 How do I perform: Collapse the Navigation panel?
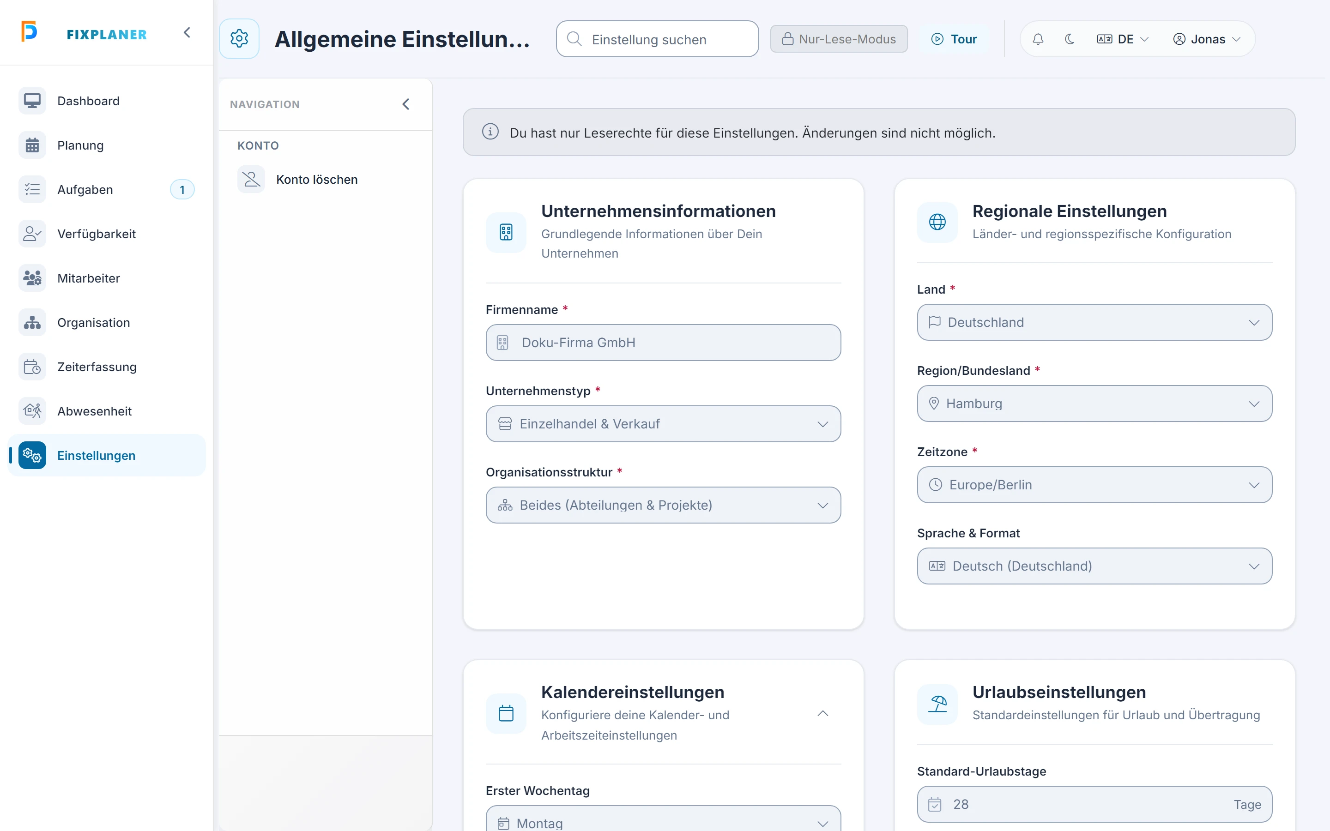coord(405,104)
